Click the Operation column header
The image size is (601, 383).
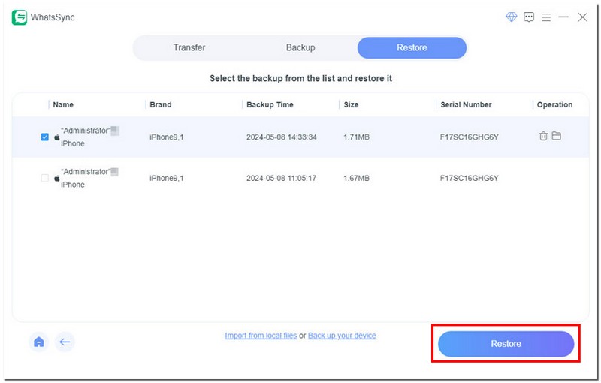(x=554, y=104)
